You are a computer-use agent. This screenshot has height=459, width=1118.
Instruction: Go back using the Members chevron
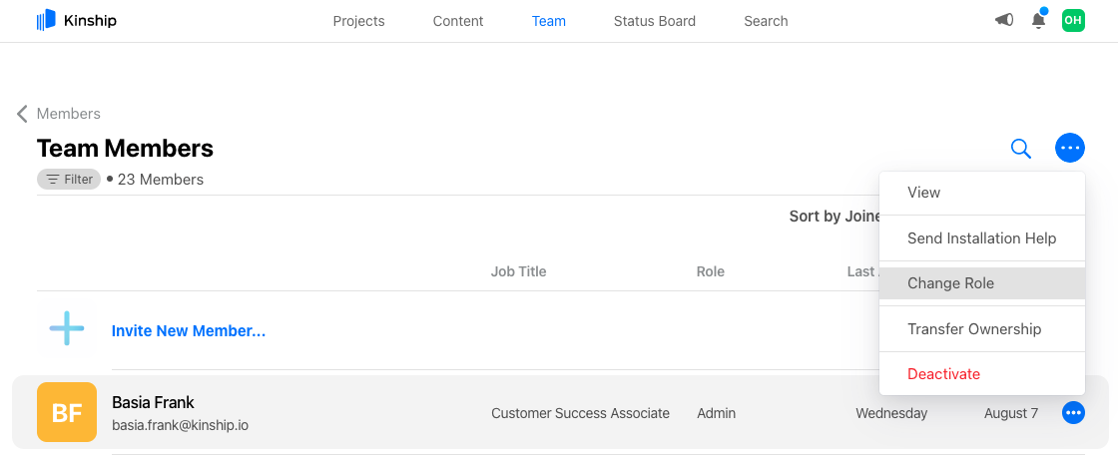click(22, 114)
